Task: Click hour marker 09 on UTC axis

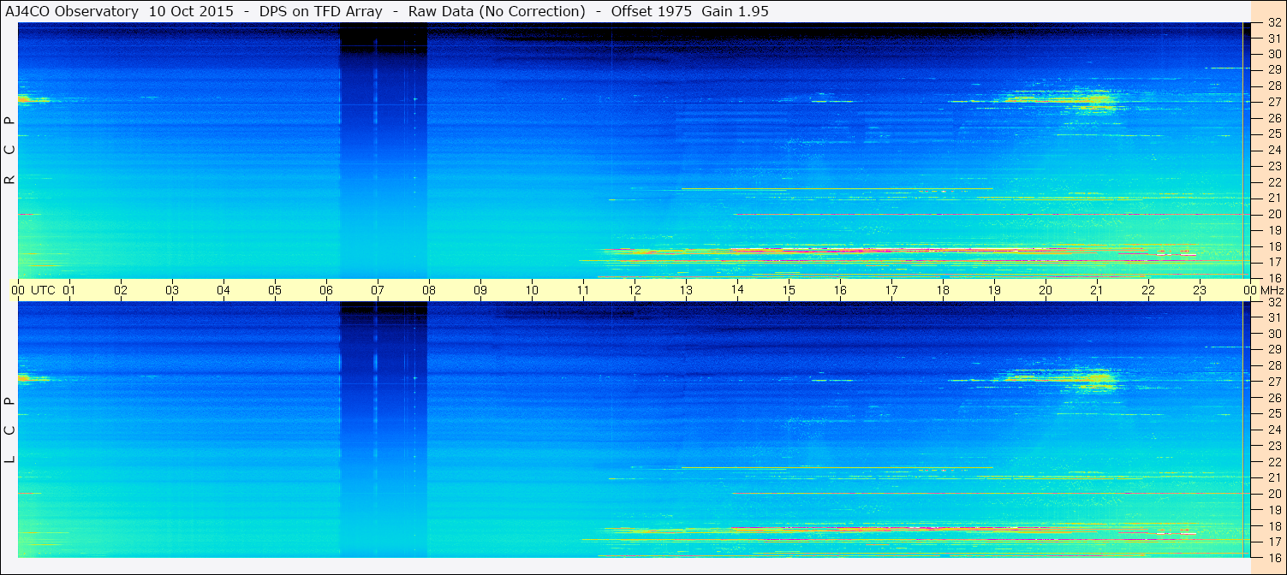Action: click(480, 290)
